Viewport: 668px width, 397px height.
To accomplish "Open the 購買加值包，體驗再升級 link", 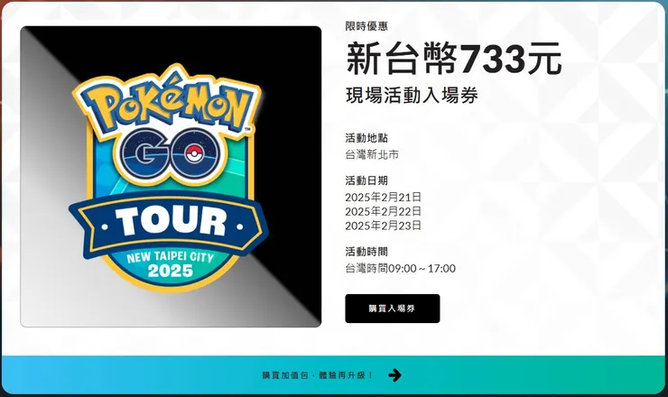I will tap(318, 375).
